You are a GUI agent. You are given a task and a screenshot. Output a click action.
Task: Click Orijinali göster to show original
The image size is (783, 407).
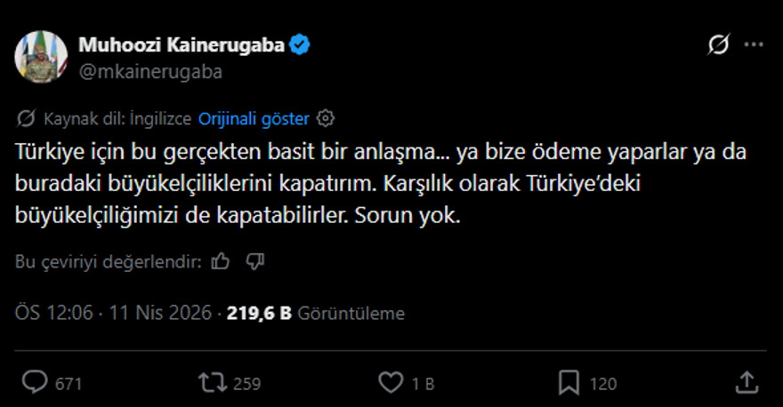(254, 117)
